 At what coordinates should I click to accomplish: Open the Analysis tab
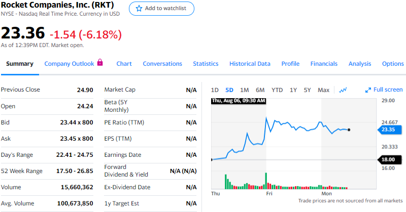point(360,64)
